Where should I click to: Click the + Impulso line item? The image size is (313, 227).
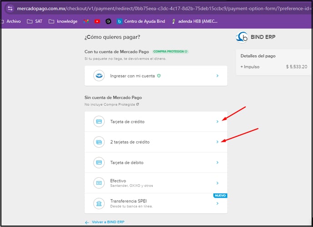(x=250, y=67)
